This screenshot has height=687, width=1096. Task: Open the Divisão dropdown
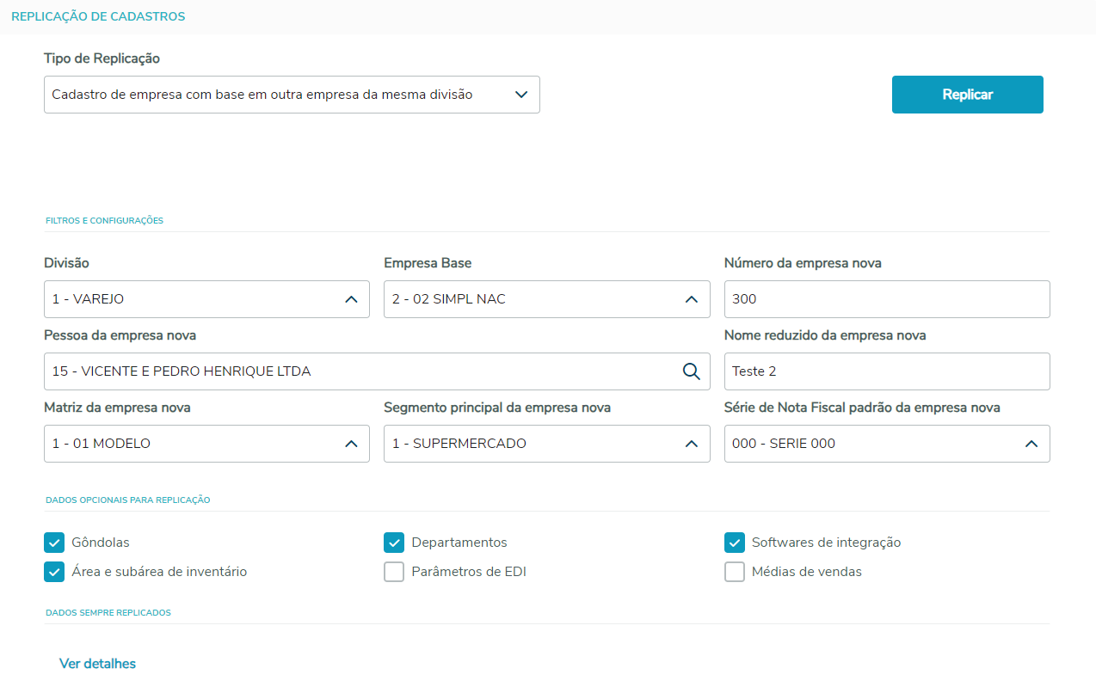pyautogui.click(x=206, y=299)
